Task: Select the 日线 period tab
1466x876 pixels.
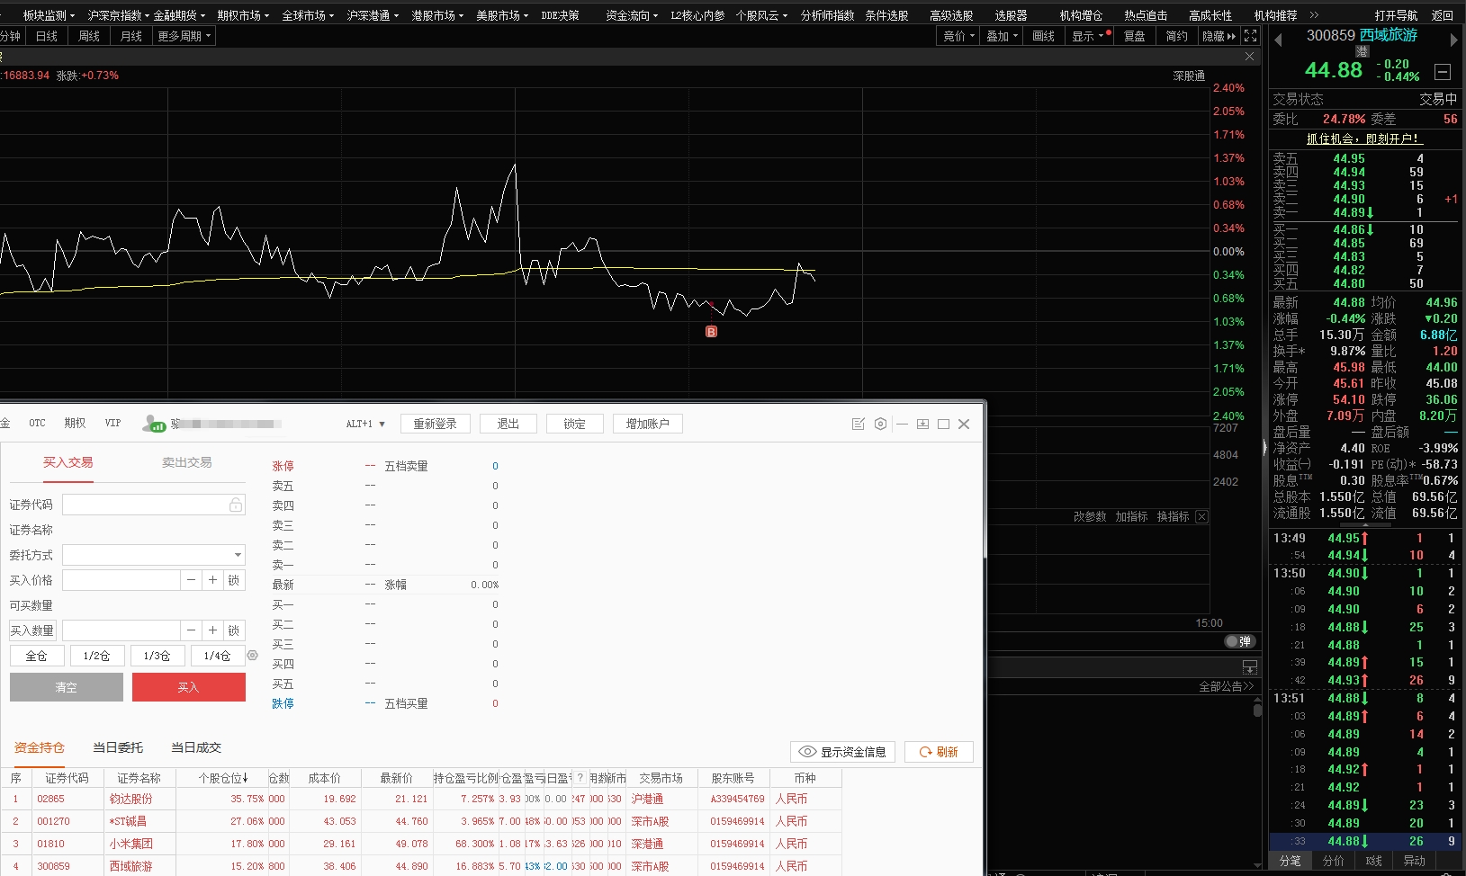Action: pyautogui.click(x=47, y=36)
